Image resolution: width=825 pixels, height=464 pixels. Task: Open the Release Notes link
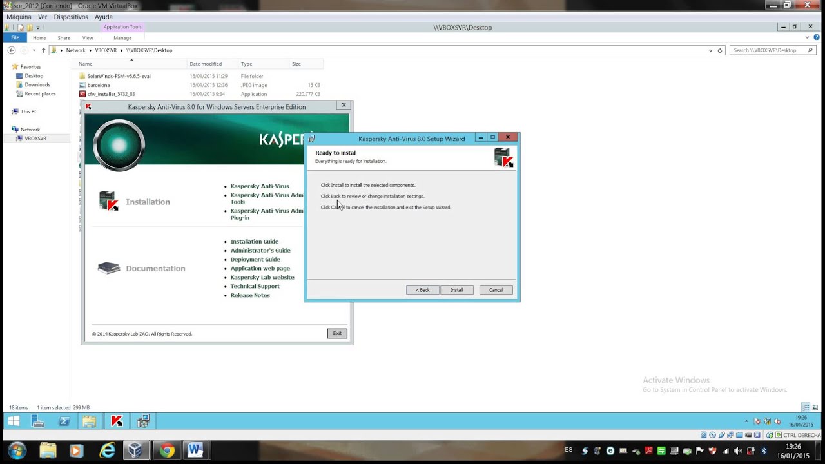(250, 296)
